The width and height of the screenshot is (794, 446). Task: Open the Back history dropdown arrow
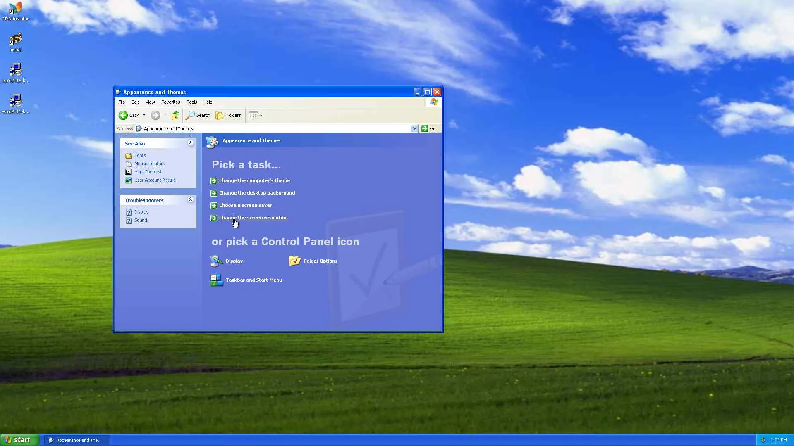(144, 115)
